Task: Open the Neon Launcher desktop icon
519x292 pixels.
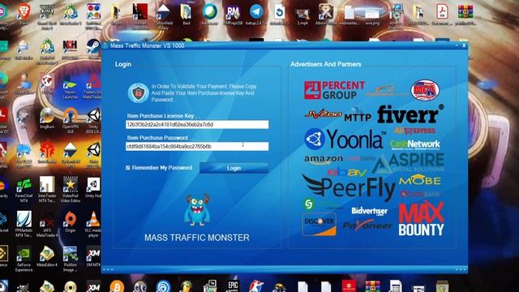Action: coord(70,87)
